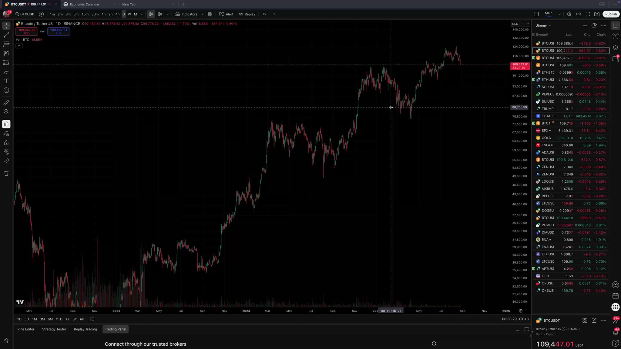Image resolution: width=621 pixels, height=349 pixels.
Task: Open the Replay Trading tab
Action: click(x=86, y=329)
